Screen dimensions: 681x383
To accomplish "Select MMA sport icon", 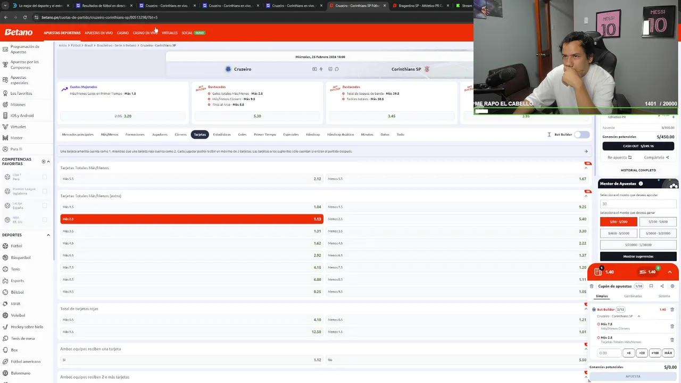I will click(5, 304).
